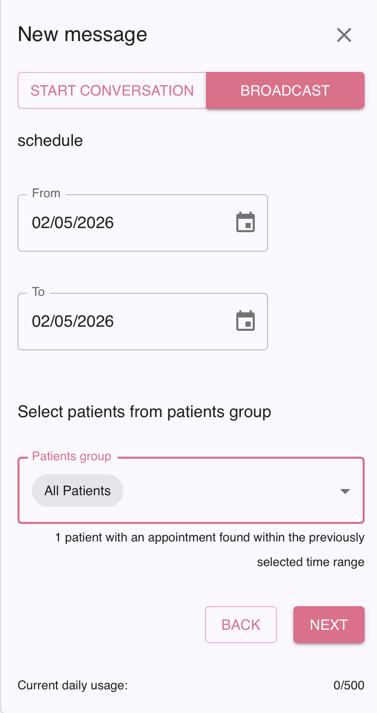Click the All Patients chip
Screen dimensions: 377x713
coord(78,491)
